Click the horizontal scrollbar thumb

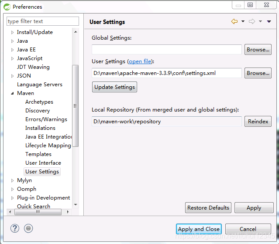point(38,212)
